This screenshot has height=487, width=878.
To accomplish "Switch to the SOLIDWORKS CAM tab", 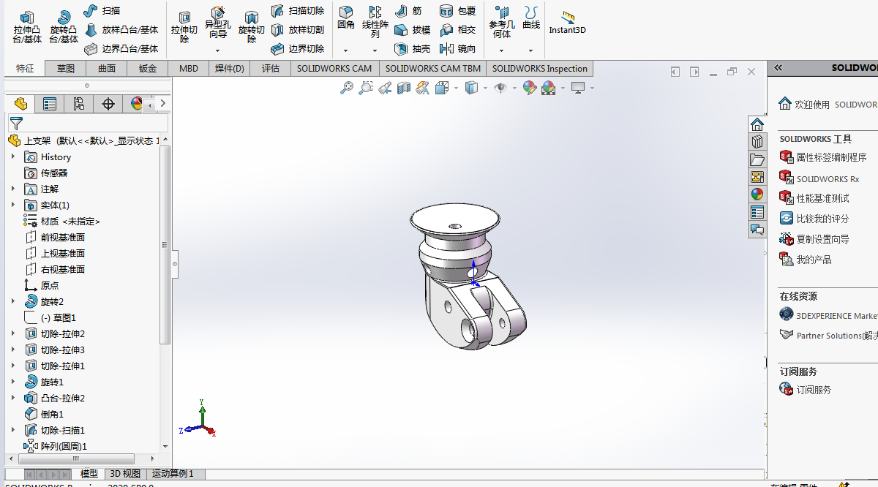I will click(x=334, y=69).
